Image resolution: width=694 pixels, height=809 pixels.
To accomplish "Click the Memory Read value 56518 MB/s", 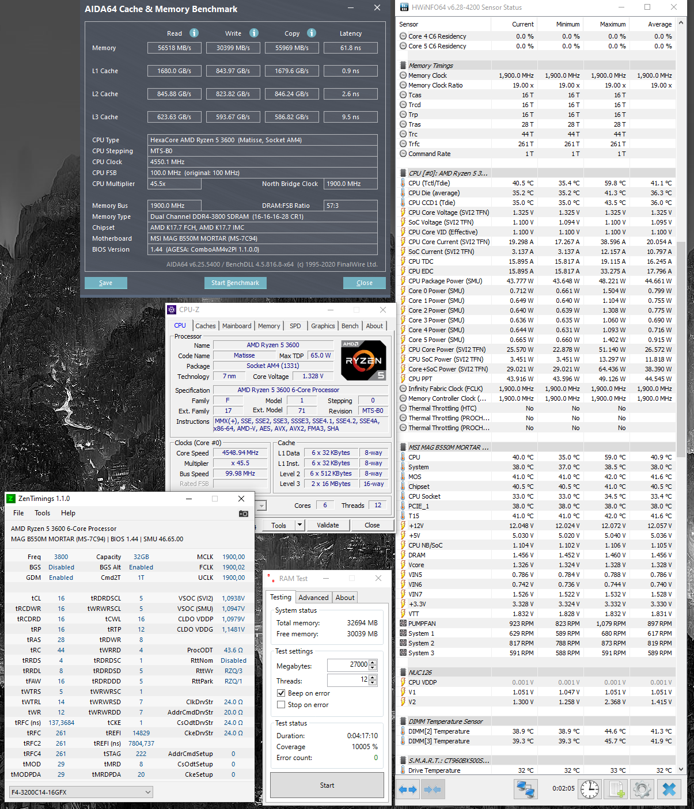I will [x=175, y=48].
